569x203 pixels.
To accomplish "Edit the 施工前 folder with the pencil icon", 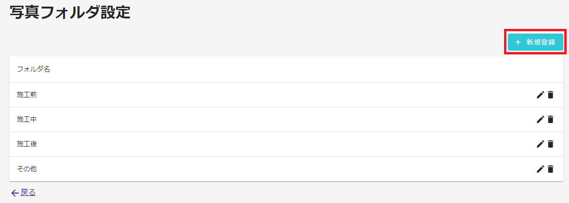I will (540, 95).
